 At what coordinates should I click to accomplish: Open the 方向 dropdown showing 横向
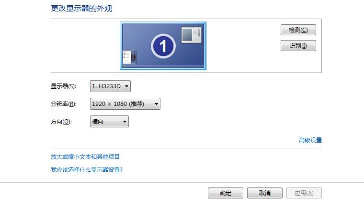coord(109,121)
